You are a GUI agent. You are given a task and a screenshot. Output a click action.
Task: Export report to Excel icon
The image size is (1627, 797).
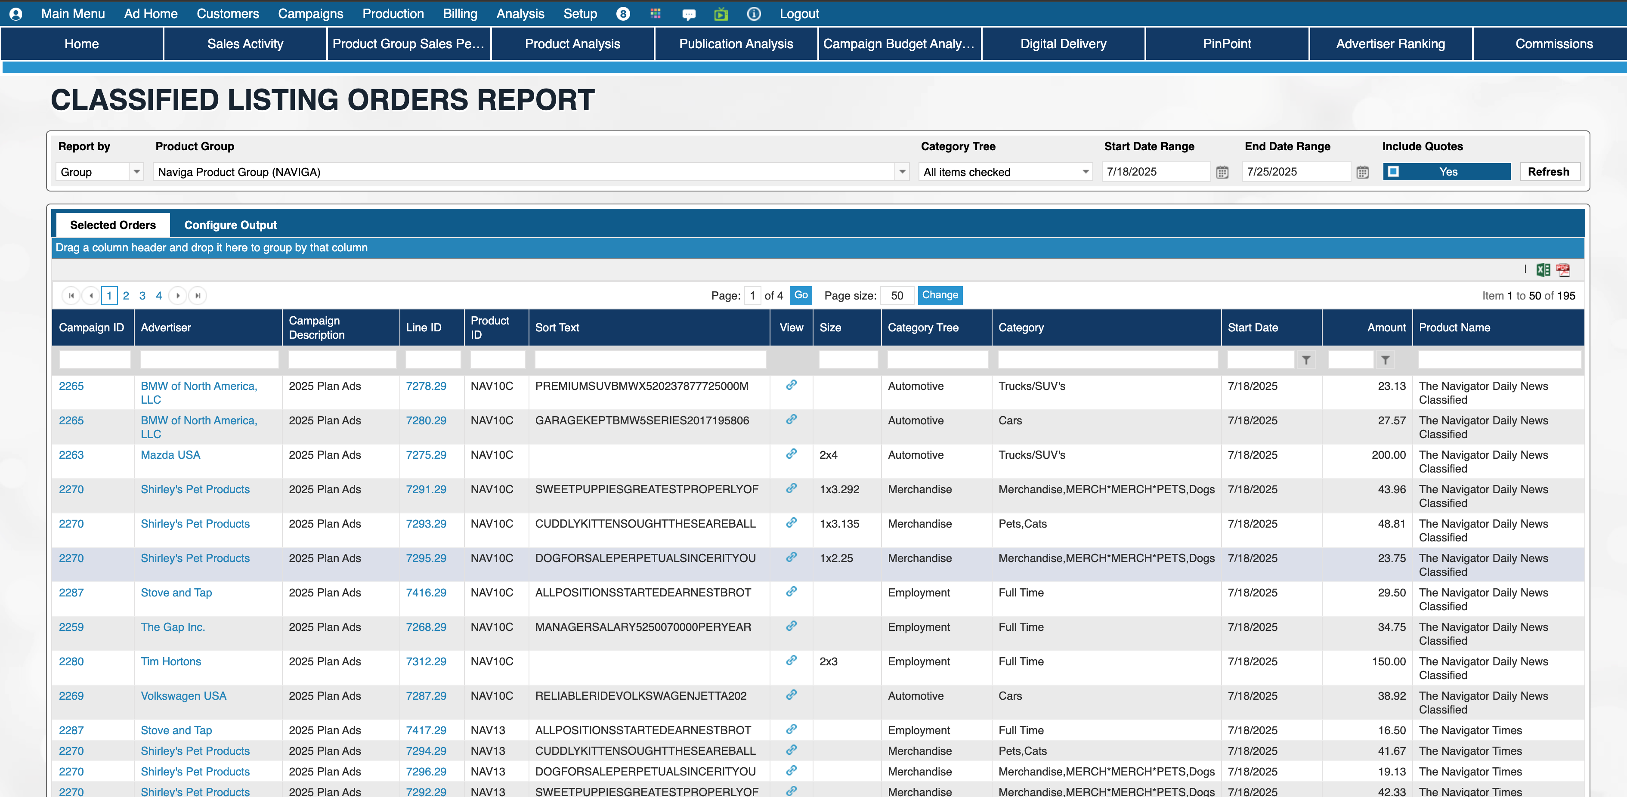(x=1543, y=270)
